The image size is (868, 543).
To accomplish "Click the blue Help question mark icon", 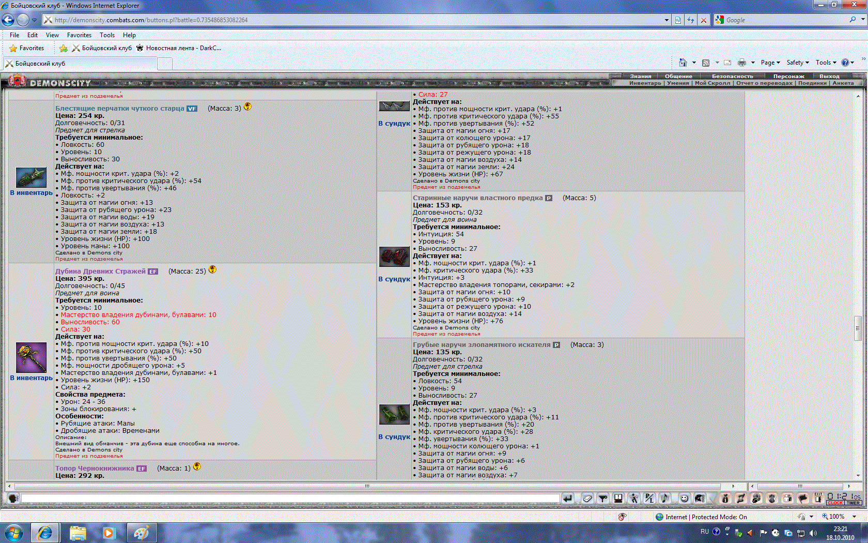I will click(845, 63).
